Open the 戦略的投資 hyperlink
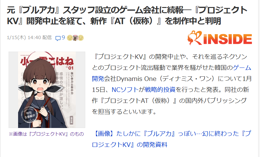 coord(160,89)
